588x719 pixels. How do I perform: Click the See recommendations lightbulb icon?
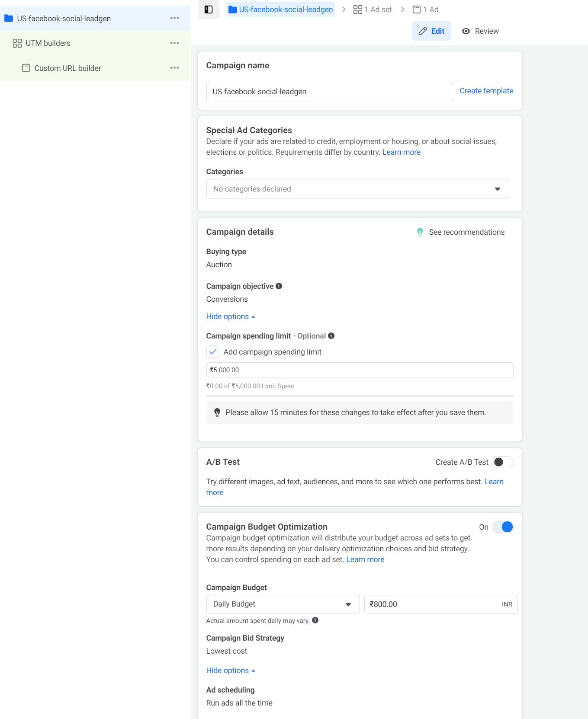pyautogui.click(x=420, y=232)
